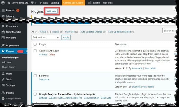The image size is (179, 107).
Task: Open MonsterInsights Documentation link
Action: coord(92,98)
